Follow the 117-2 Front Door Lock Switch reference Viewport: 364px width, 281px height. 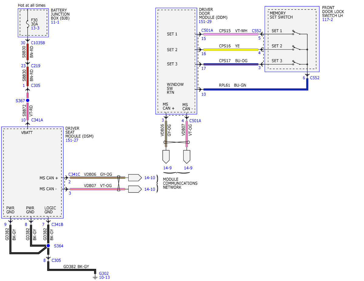click(327, 19)
